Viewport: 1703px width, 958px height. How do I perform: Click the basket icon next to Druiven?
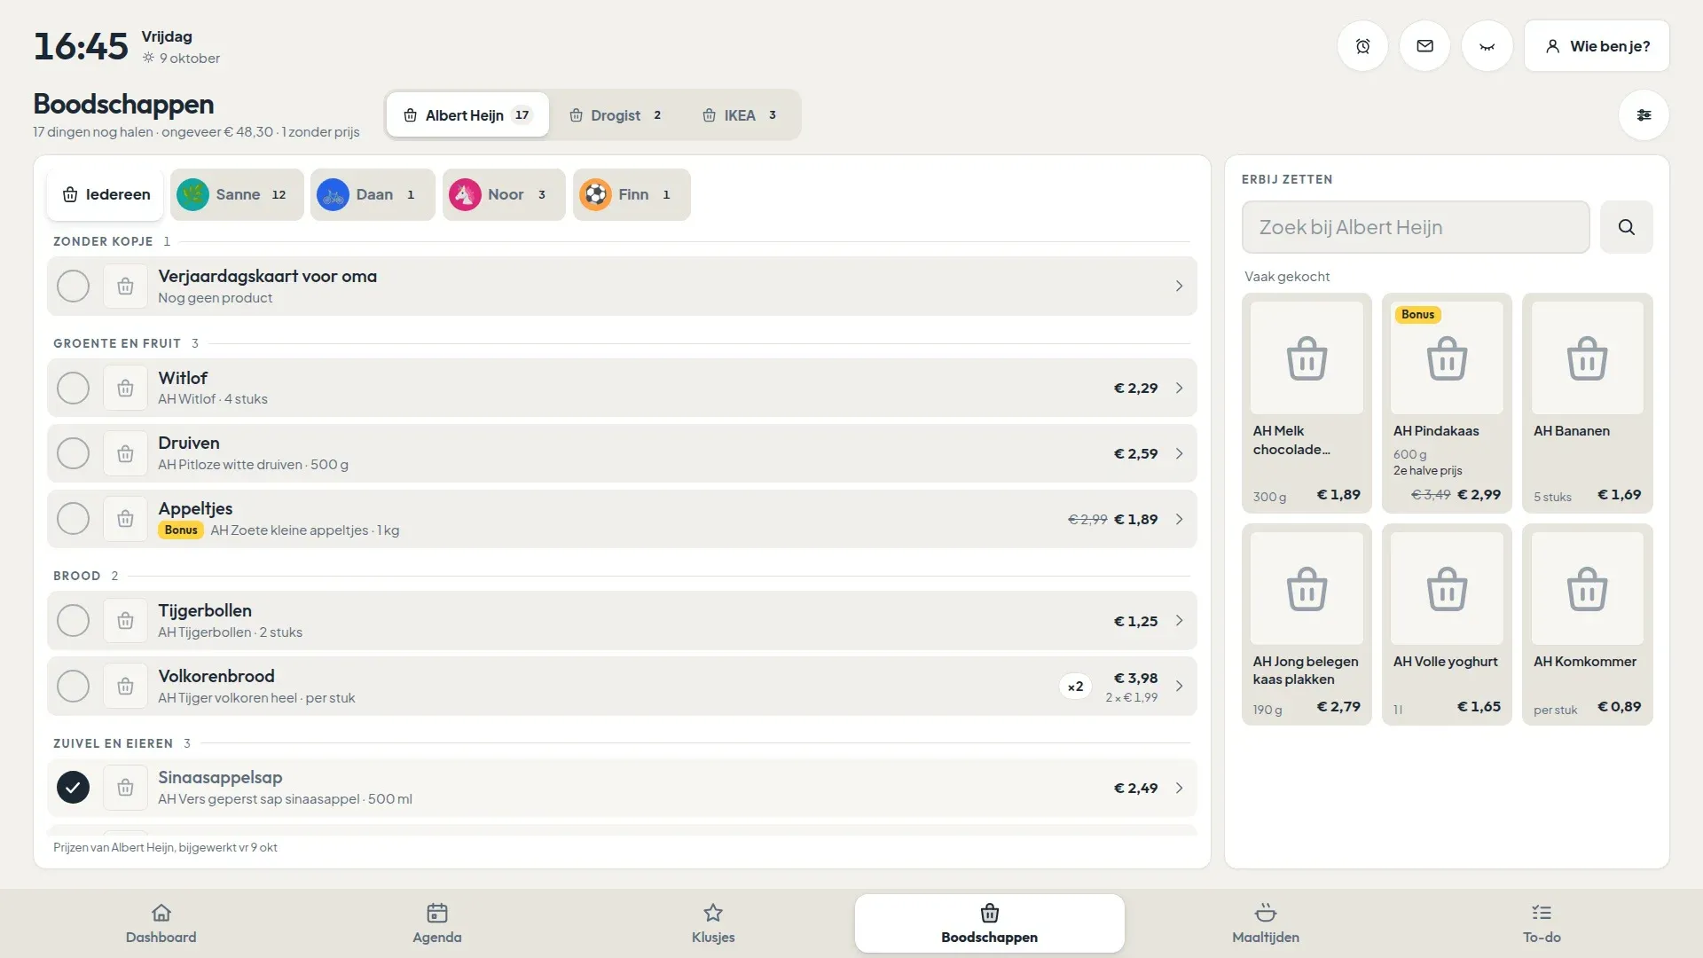pos(125,454)
